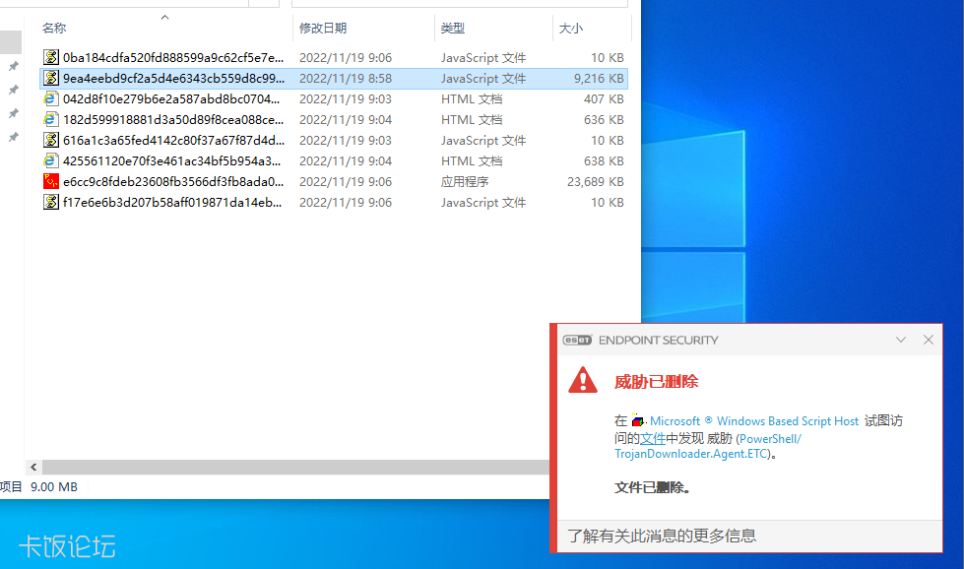Sort files by 修改日期 column header
Viewport: 964px width, 569px height.
coord(323,29)
